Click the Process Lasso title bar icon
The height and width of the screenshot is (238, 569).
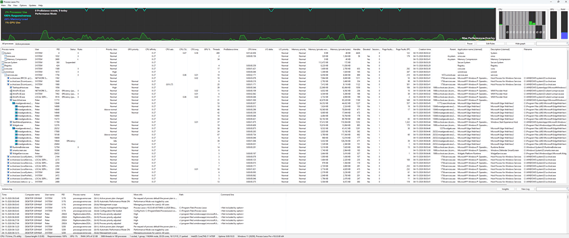2,2
